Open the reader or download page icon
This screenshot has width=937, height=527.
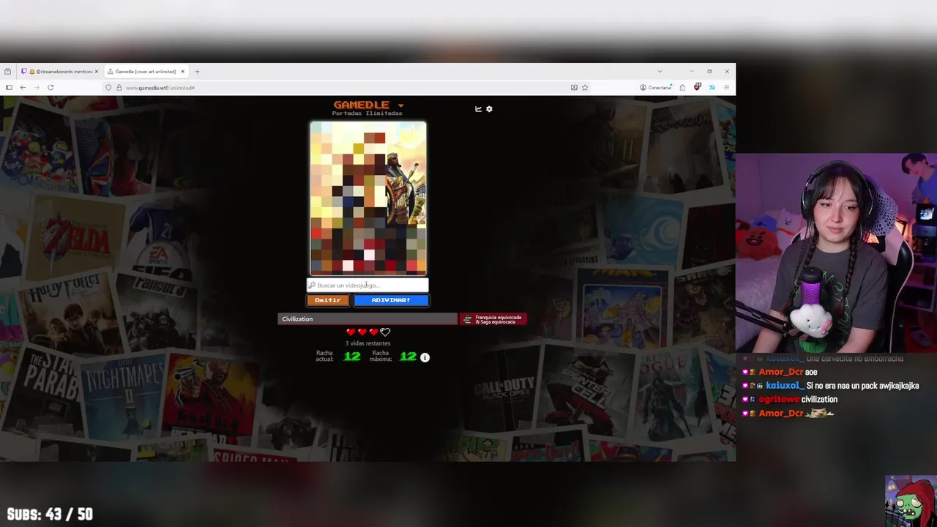click(574, 88)
